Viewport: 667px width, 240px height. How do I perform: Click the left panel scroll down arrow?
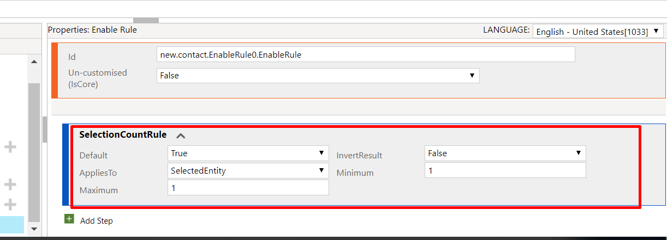point(34,229)
